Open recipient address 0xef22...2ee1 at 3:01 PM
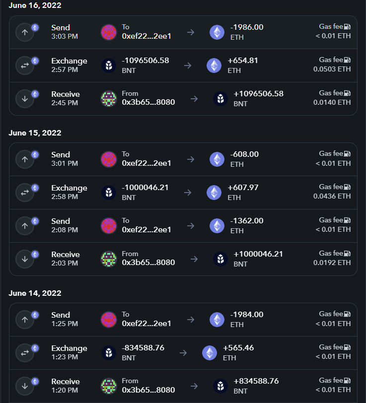The height and width of the screenshot is (403, 366). point(146,163)
